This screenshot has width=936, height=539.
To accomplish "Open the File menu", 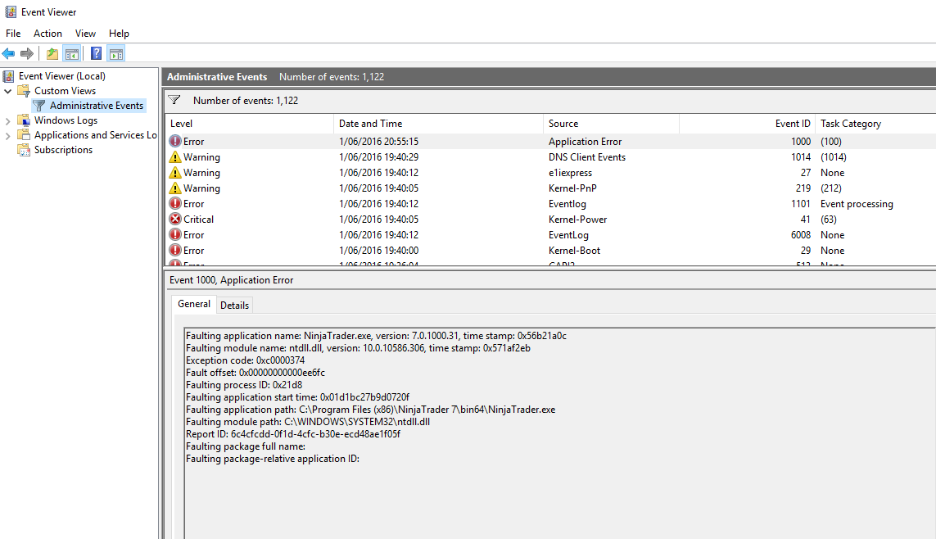I will pos(13,34).
